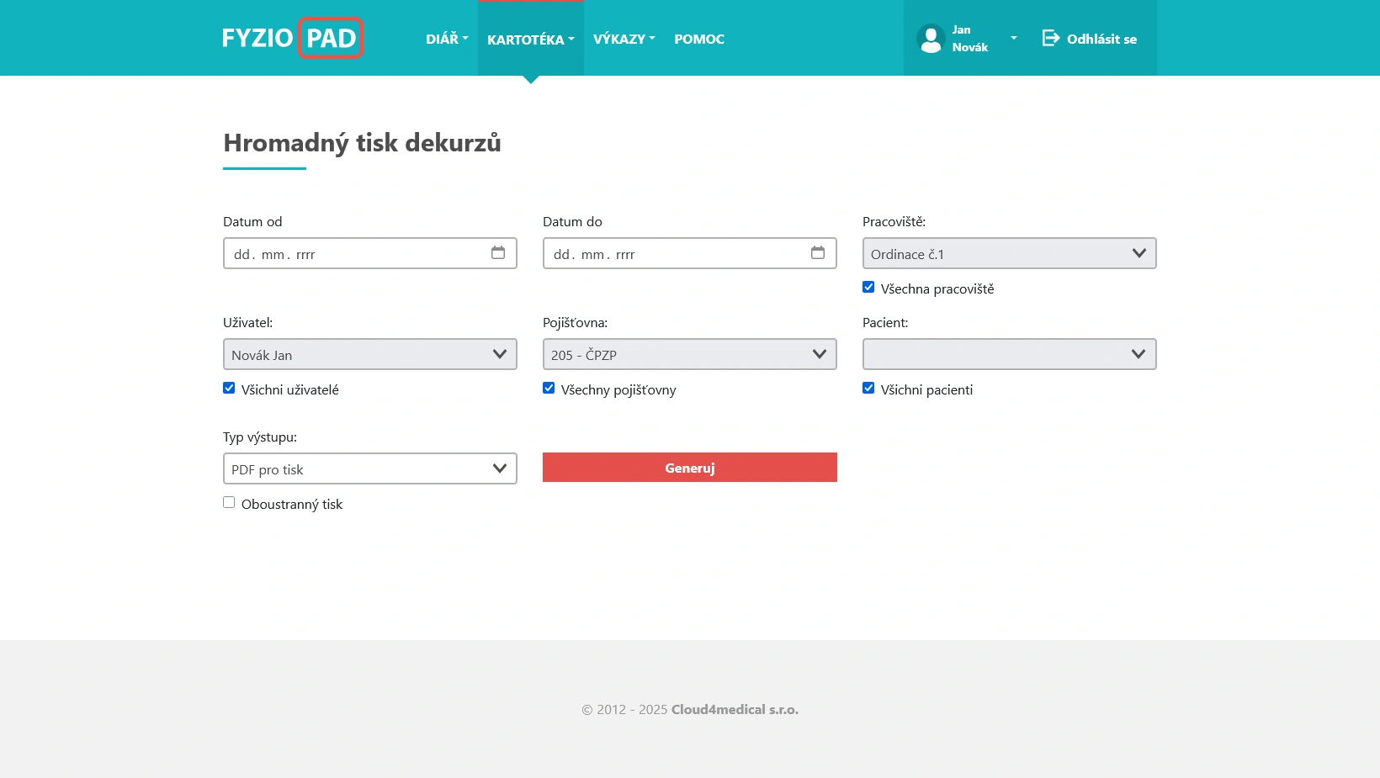Click the logout arrow icon beside Odhlásit se
This screenshot has height=778, width=1380.
coord(1050,38)
